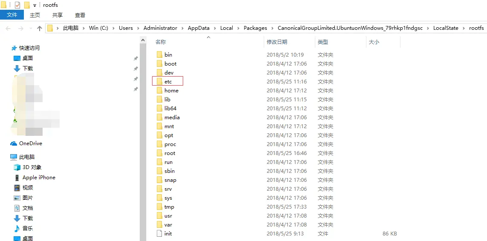Click Win (C:) in the address bar

pyautogui.click(x=98, y=28)
